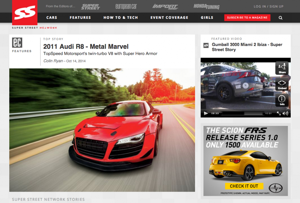Open the search magnifier icon
The image size is (300, 203).
coord(280,18)
